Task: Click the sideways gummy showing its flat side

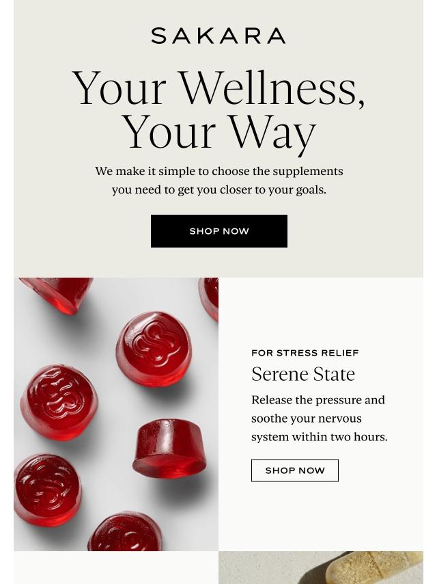Action: 169,449
